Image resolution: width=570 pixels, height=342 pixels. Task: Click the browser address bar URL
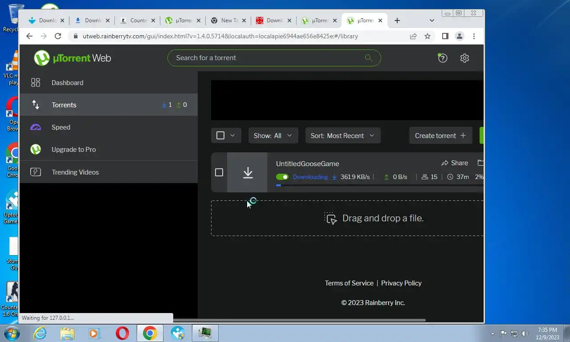tap(220, 36)
